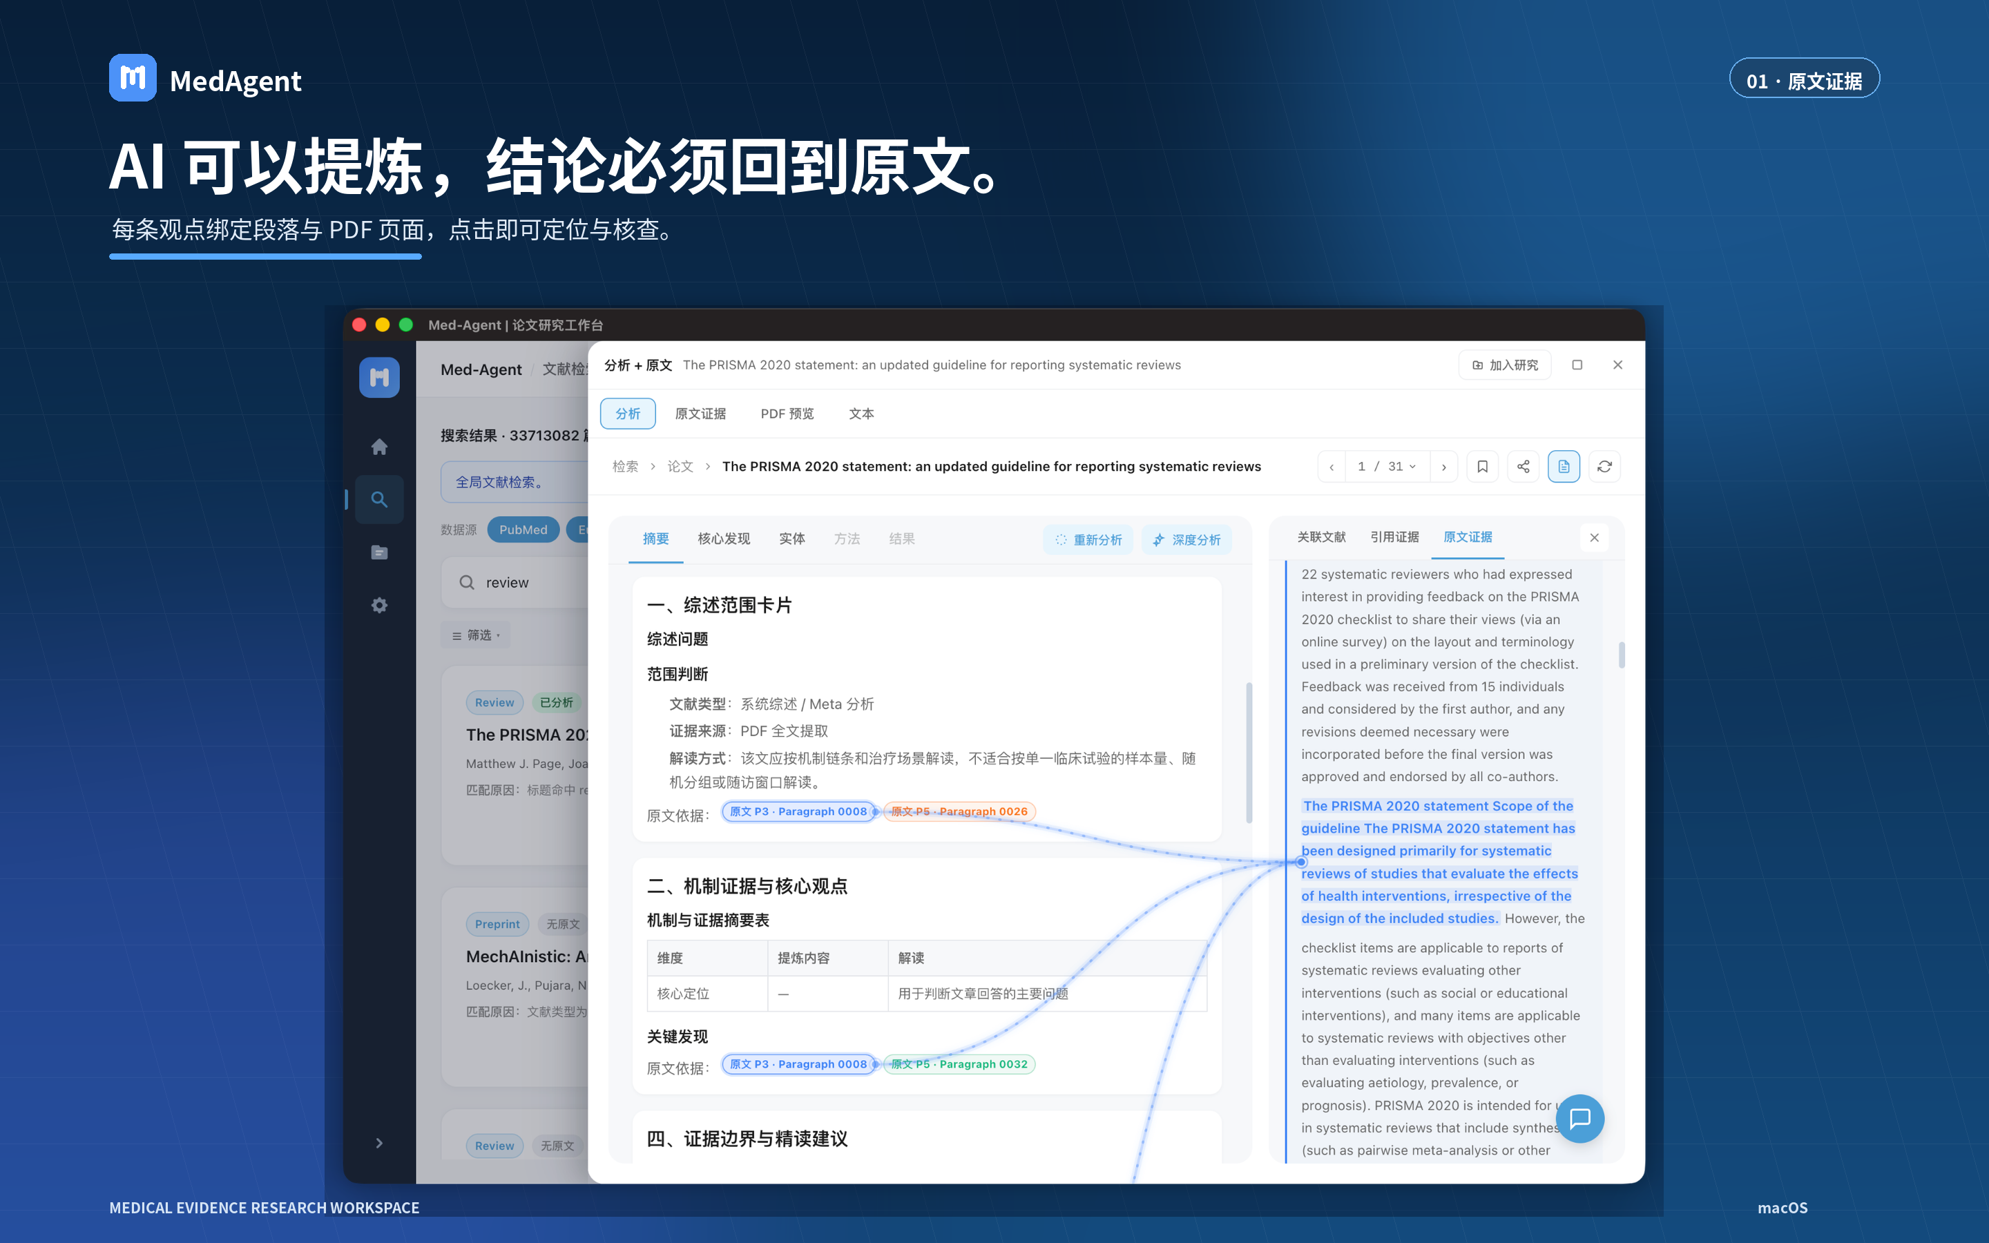1989x1243 pixels.
Task: Open the files folder icon in sidebar
Action: [379, 552]
